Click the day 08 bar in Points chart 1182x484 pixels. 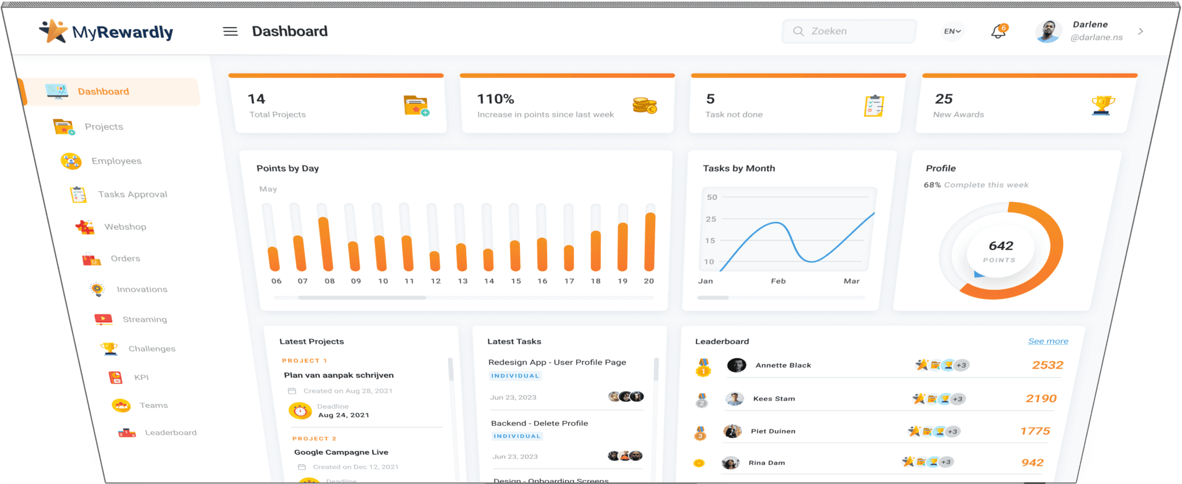(325, 244)
